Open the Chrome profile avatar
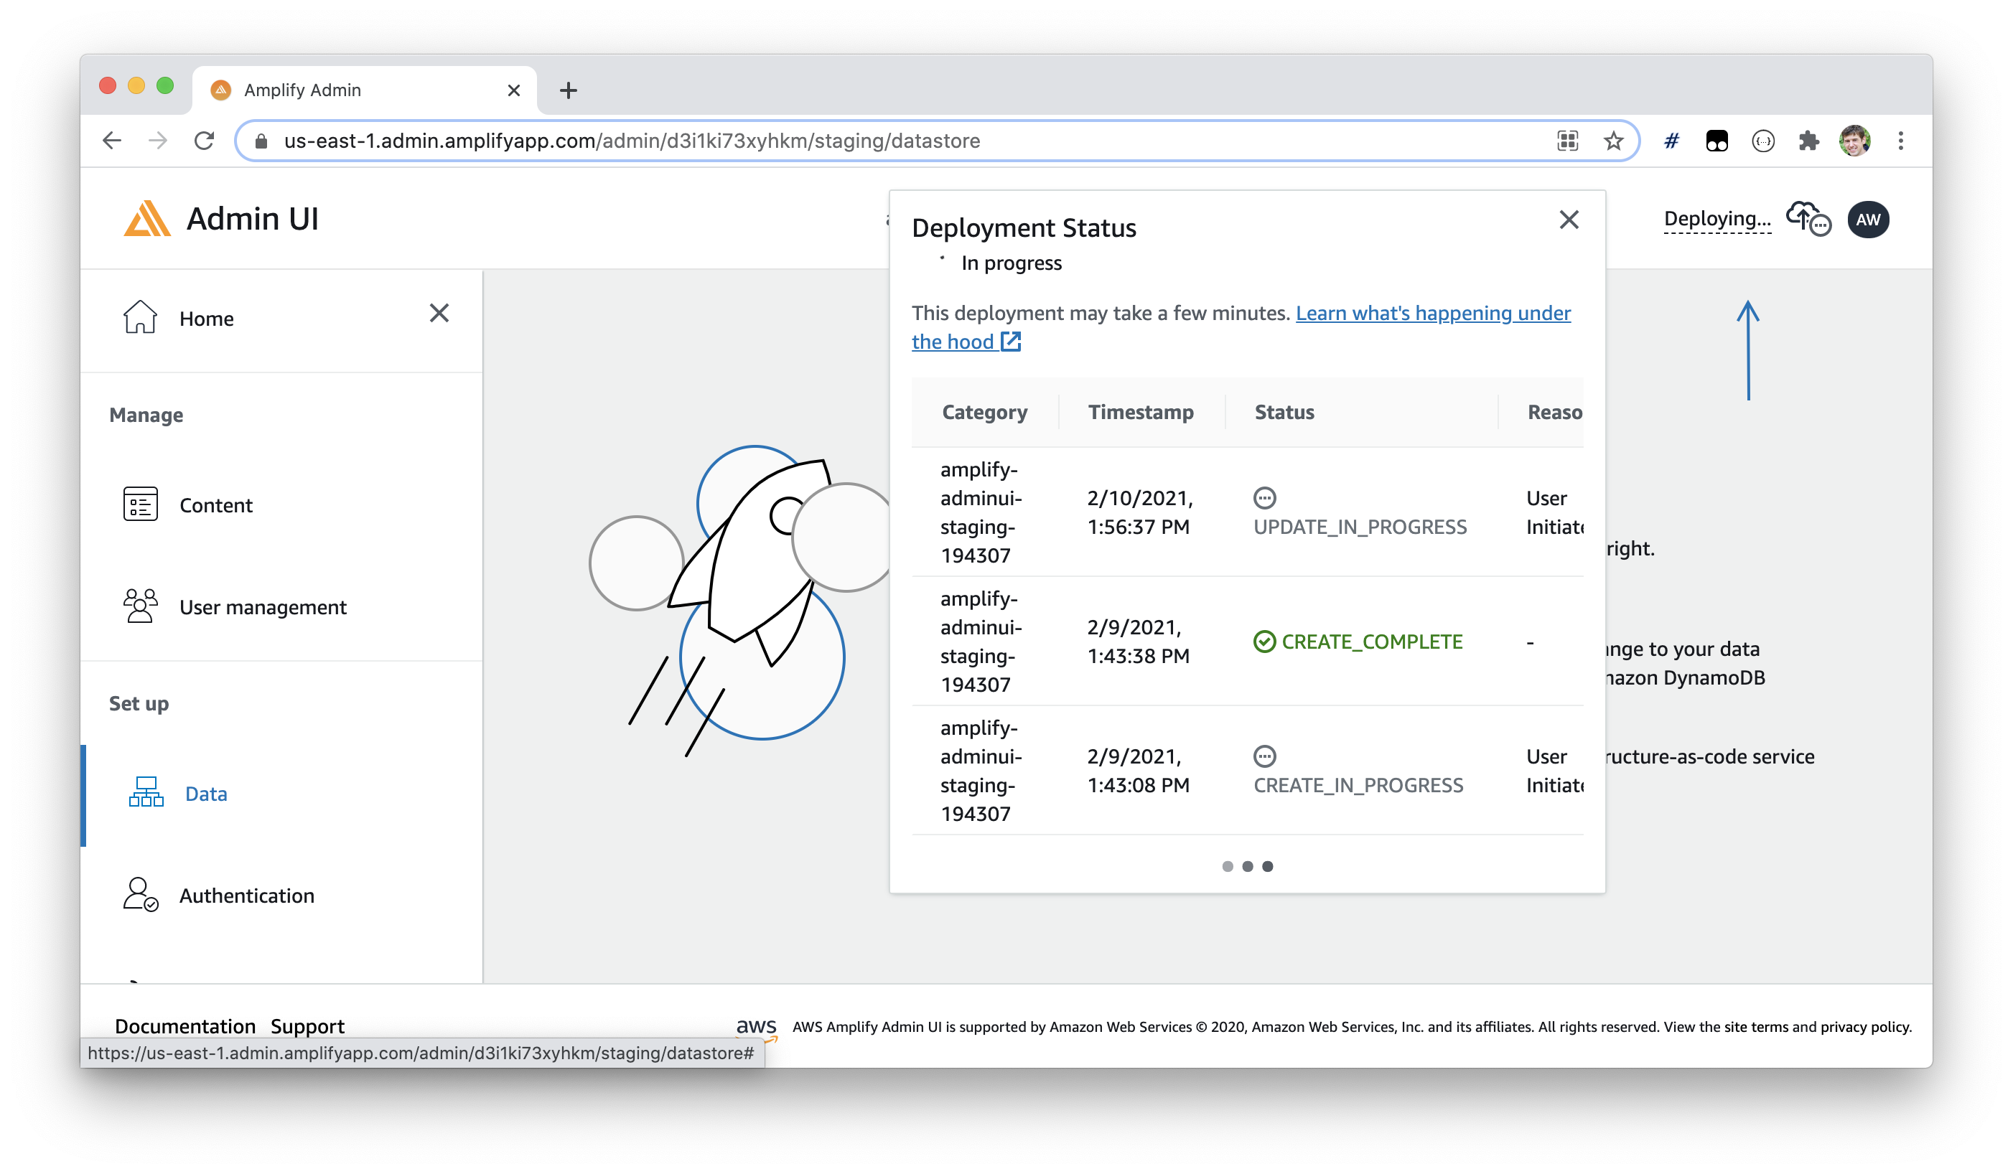Screen dimensions: 2013x1174 pos(1855,141)
